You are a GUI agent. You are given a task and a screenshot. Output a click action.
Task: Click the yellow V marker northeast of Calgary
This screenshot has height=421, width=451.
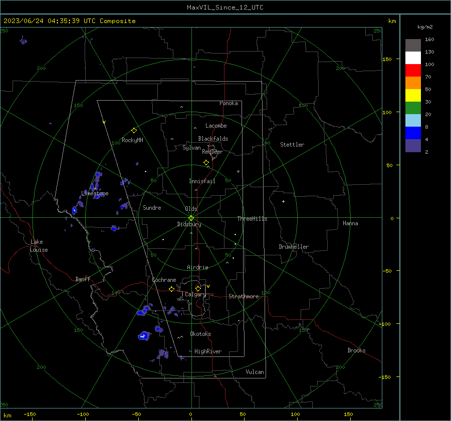208,286
